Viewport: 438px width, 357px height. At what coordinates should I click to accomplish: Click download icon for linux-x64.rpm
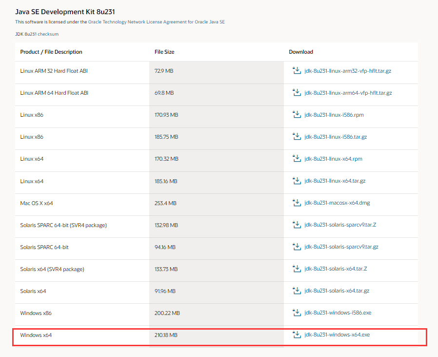[296, 159]
